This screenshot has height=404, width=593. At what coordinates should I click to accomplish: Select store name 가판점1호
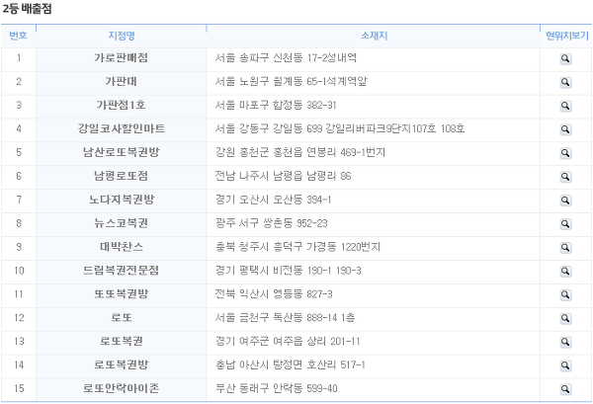[x=121, y=105]
